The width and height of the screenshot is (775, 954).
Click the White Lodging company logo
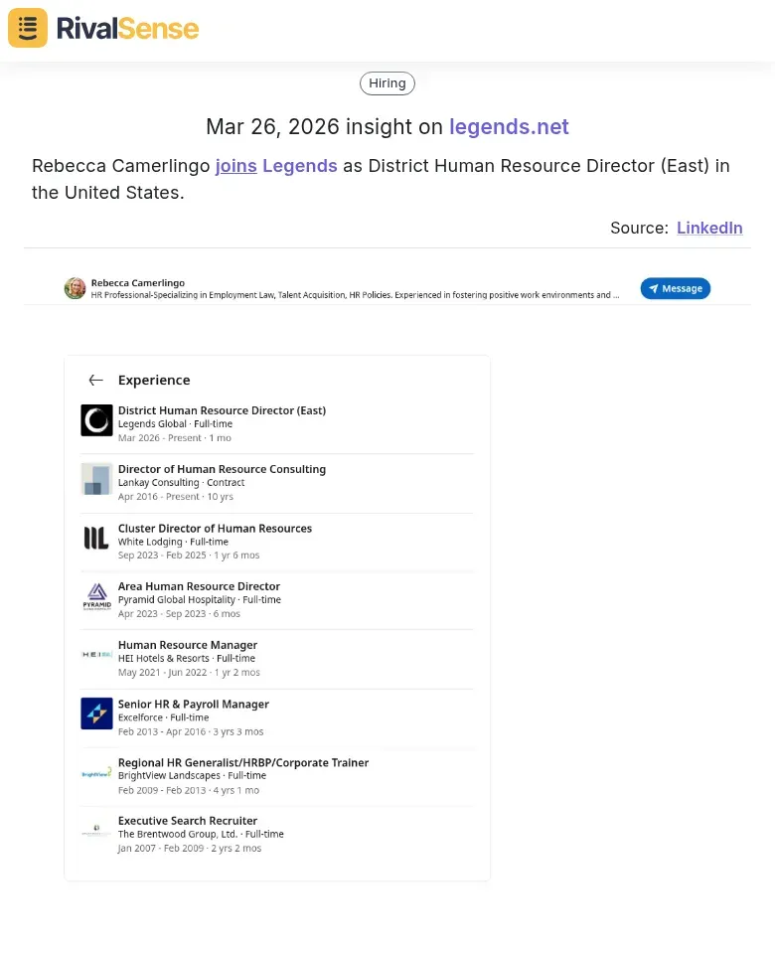(x=96, y=538)
